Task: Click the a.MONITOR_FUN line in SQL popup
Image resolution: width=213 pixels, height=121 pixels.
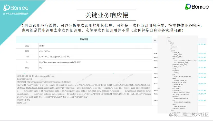Action: click(x=178, y=84)
